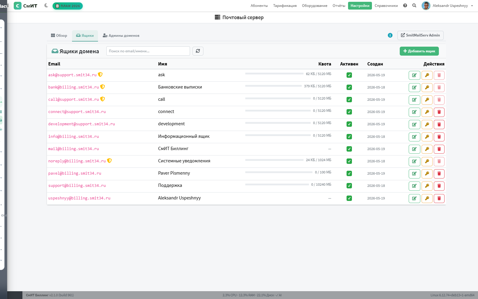The height and width of the screenshot is (299, 478).
Task: Click the shield icon next to noreply@billing.smit34.ru
Action: (x=109, y=161)
